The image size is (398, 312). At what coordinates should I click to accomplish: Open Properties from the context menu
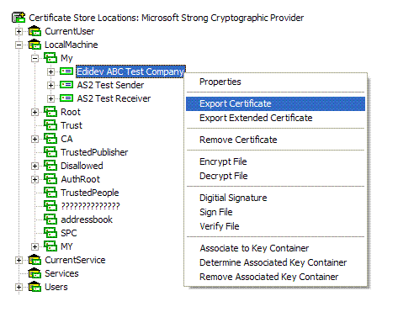point(275,82)
